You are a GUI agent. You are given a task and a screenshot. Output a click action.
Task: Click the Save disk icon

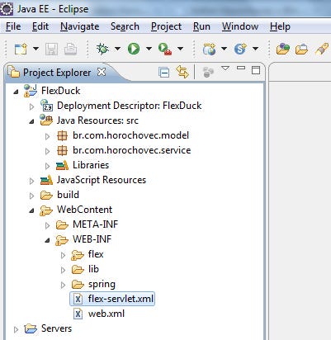point(51,49)
